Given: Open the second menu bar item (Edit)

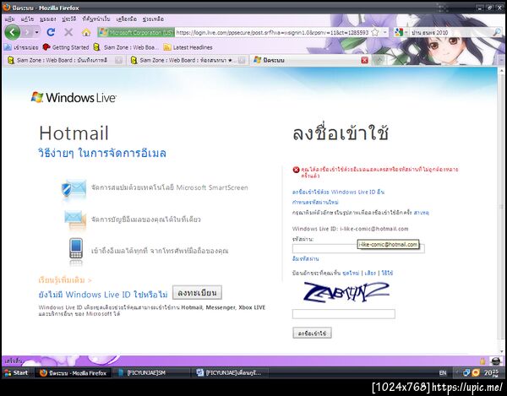Looking at the screenshot, I should pyautogui.click(x=27, y=19).
